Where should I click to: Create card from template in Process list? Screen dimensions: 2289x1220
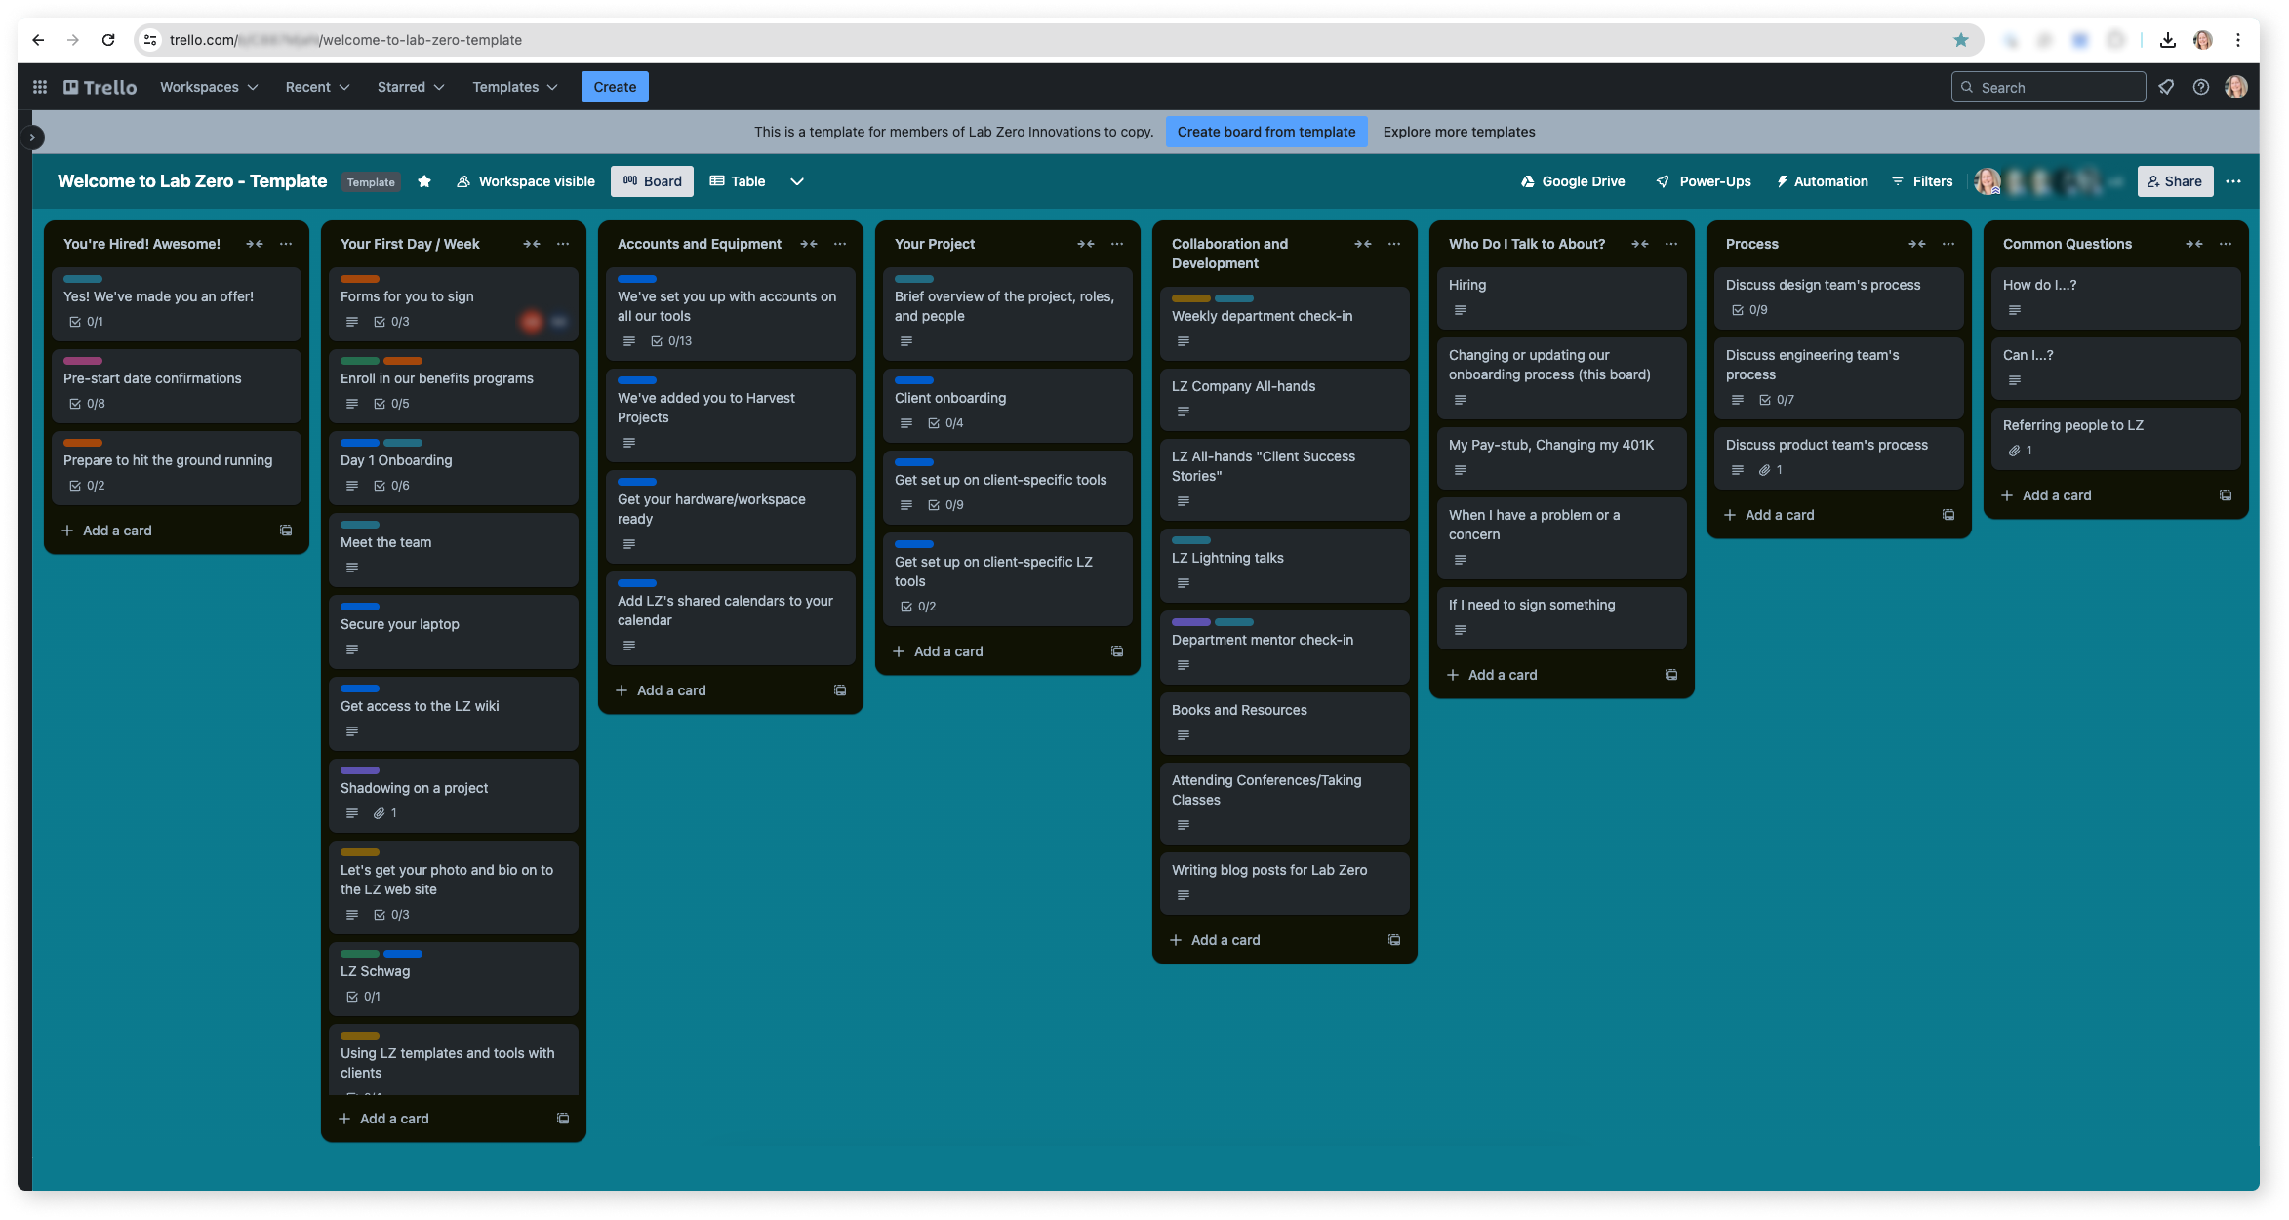point(1948,515)
